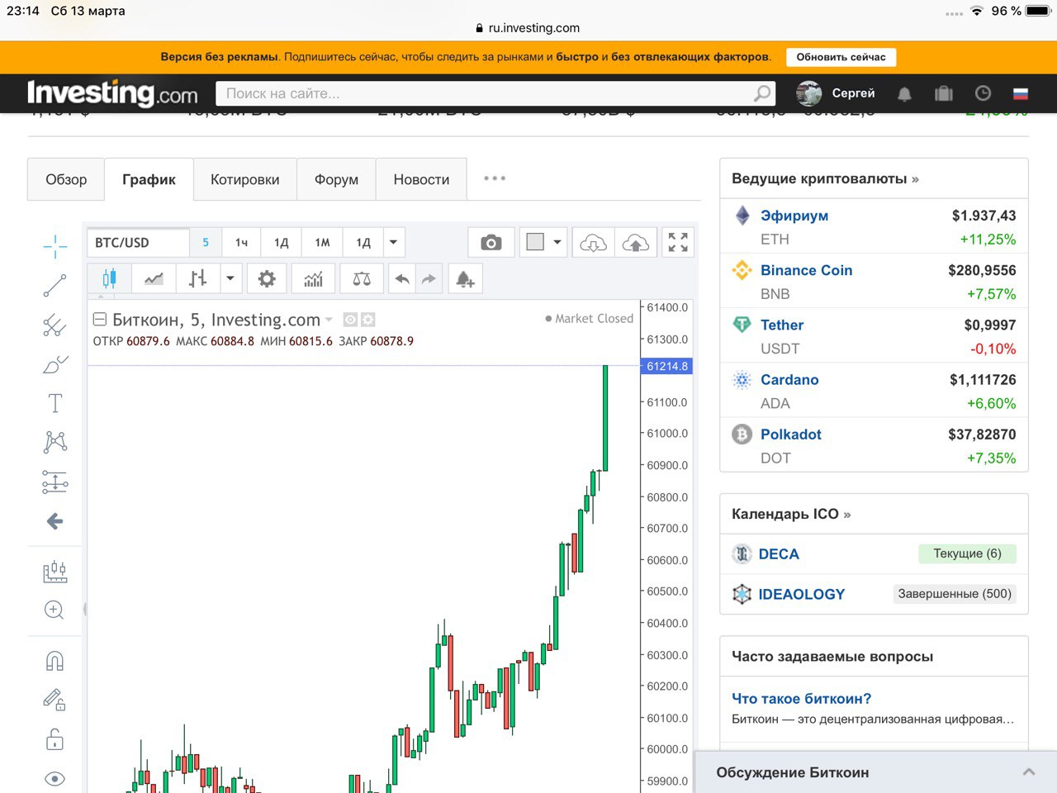Click the Обновить сейчас button
This screenshot has height=793, width=1057.
tap(841, 57)
